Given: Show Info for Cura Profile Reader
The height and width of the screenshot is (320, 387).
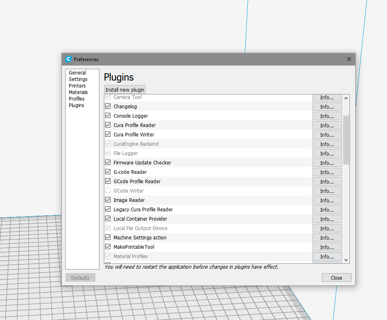Looking at the screenshot, I should pos(327,125).
